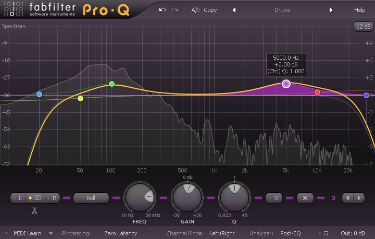Open the Drums preset menu
Image resolution: width=375 pixels, height=239 pixels.
click(x=282, y=10)
